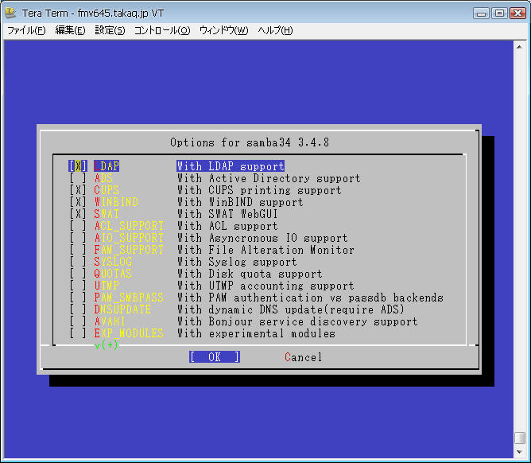
Task: Maximize the Tera Term window
Action: point(499,14)
